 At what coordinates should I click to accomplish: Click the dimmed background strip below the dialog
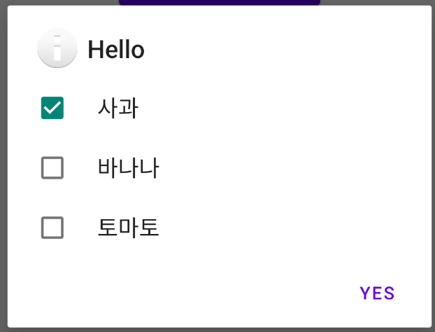point(217,330)
